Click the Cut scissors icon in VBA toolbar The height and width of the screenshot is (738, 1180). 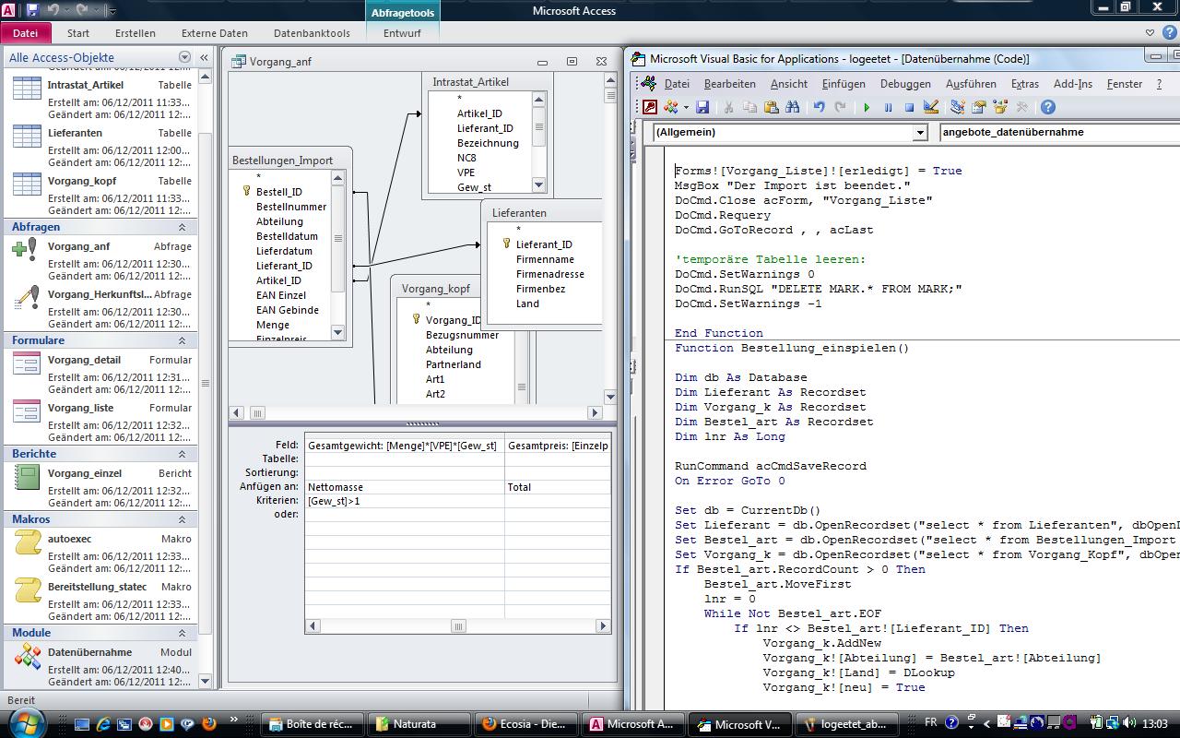(x=728, y=107)
